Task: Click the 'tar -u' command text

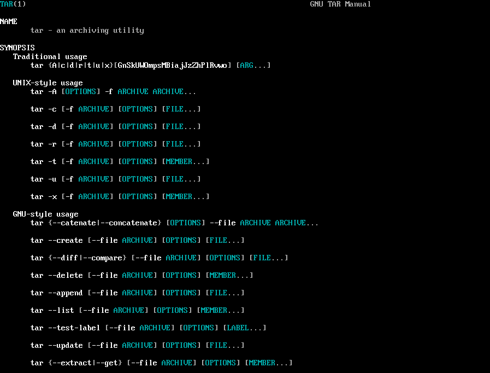Action: 44,179
